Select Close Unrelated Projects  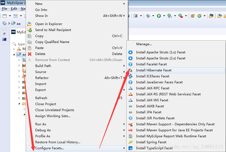[x=76, y=110]
